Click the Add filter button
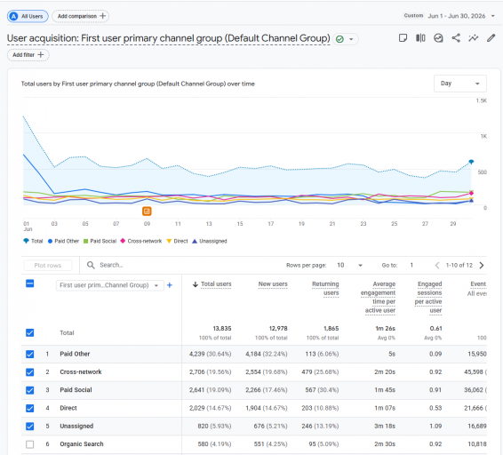 pyautogui.click(x=28, y=55)
